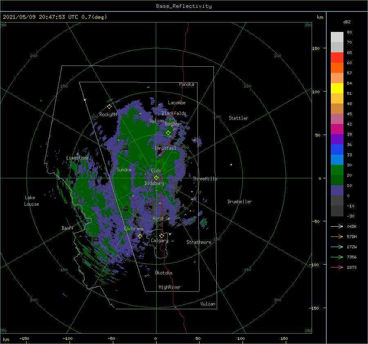The image size is (368, 344).
Task: Click the white plus marker south of Stettler
Action: (x=231, y=164)
